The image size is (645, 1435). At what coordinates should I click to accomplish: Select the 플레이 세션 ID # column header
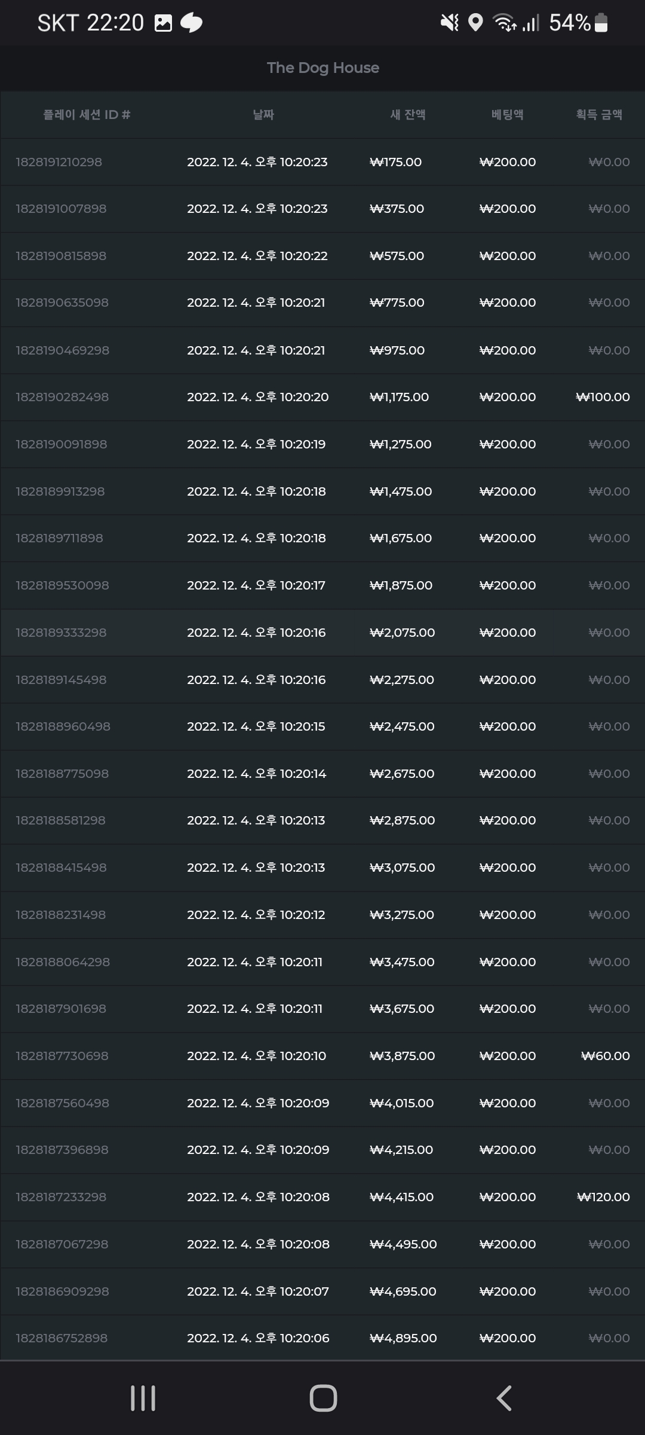pyautogui.click(x=87, y=115)
